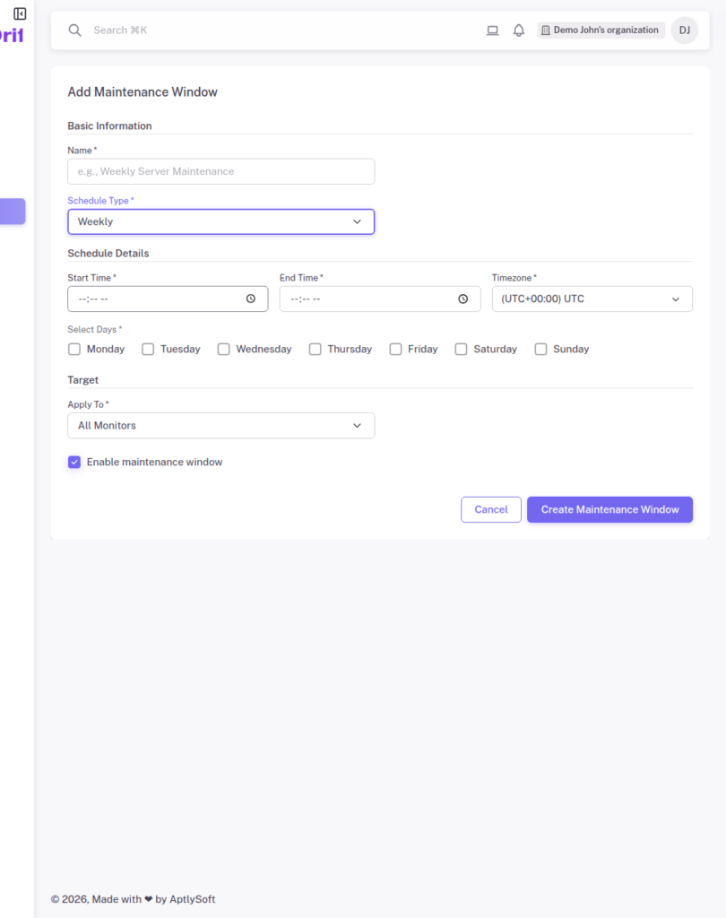
Task: Open the End Time clock picker
Action: pyautogui.click(x=462, y=299)
